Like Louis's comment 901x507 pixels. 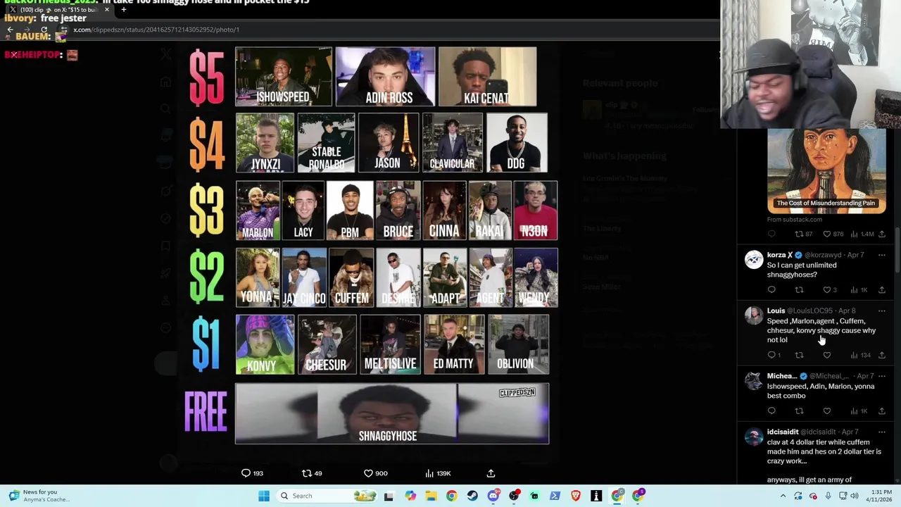click(x=827, y=355)
